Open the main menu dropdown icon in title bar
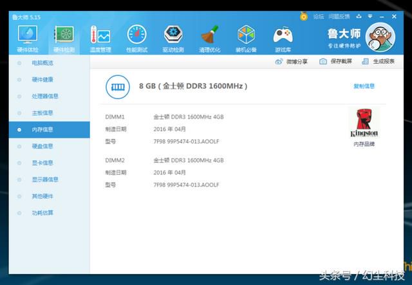412x285 pixels. click(x=370, y=17)
